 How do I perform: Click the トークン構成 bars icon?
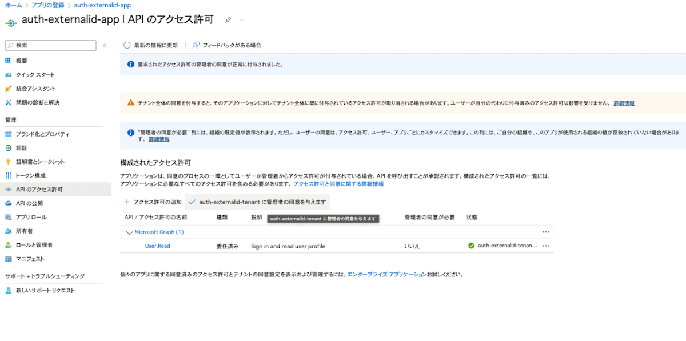click(8, 175)
